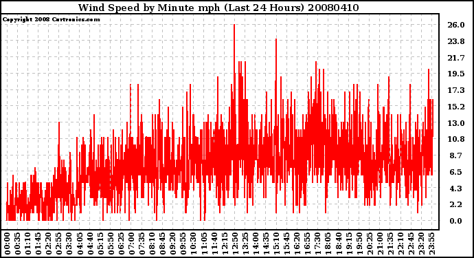This screenshot has width=474, height=258.
Task: Click the 08:45 time label
Action: (x=162, y=244)
